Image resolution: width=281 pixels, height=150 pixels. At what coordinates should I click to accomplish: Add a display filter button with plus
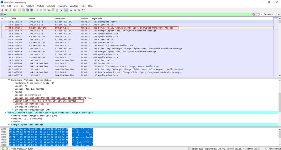coord(279,14)
